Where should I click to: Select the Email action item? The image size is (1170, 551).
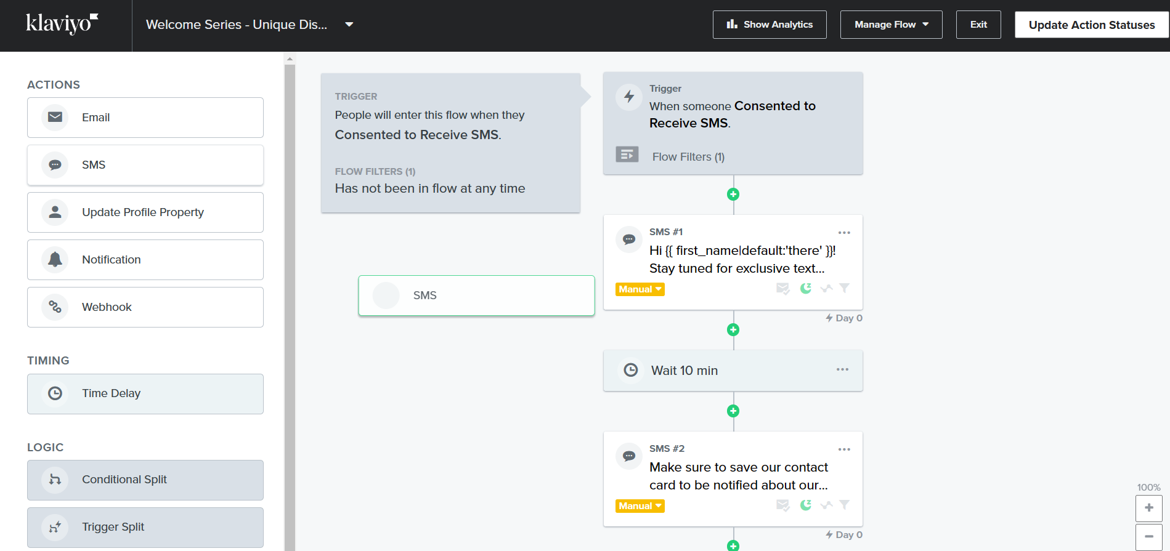[x=145, y=118]
